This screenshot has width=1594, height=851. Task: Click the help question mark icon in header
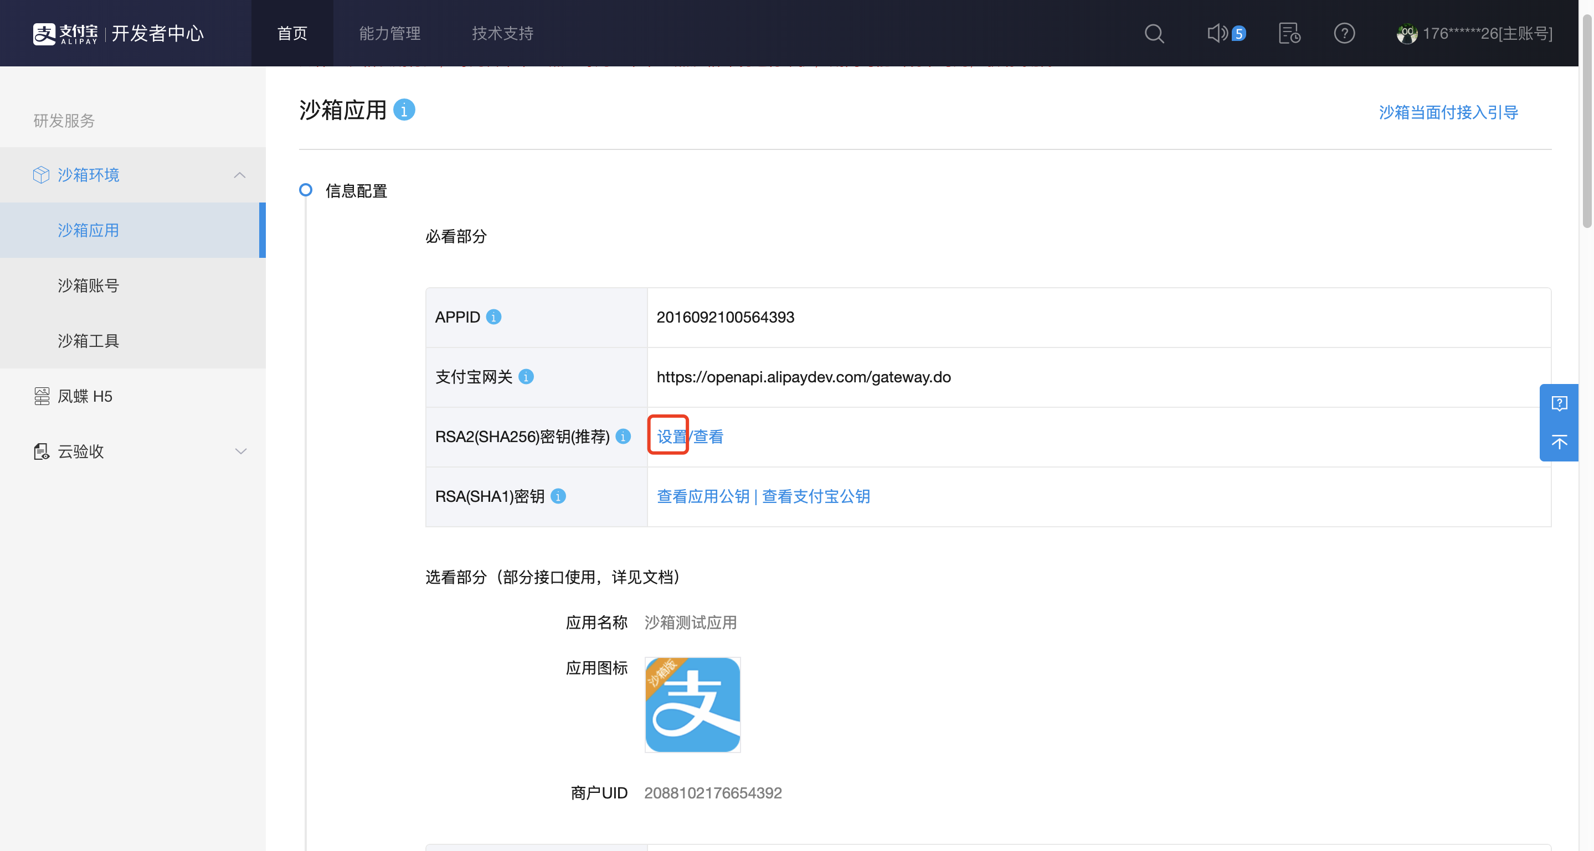point(1344,33)
